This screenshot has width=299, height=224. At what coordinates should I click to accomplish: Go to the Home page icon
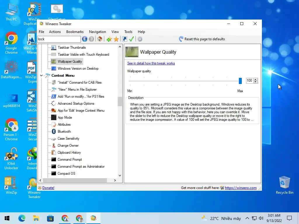pyautogui.click(x=100, y=39)
